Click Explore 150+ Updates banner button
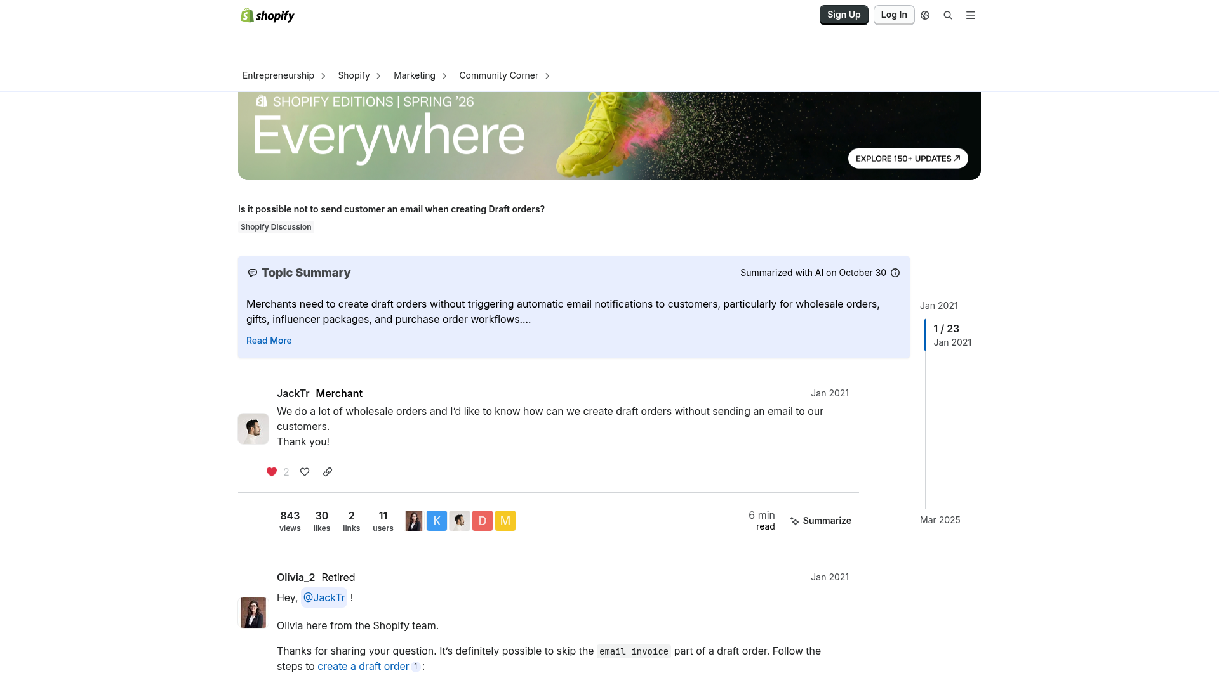 tap(908, 159)
